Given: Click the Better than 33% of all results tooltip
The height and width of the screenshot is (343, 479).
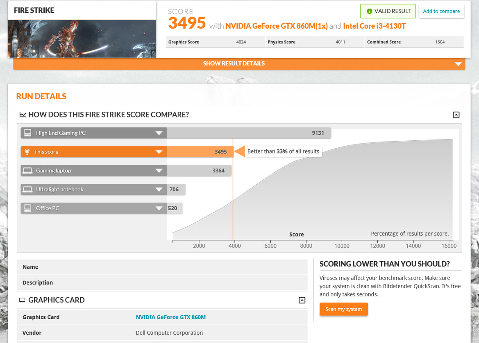Looking at the screenshot, I should click(x=283, y=151).
